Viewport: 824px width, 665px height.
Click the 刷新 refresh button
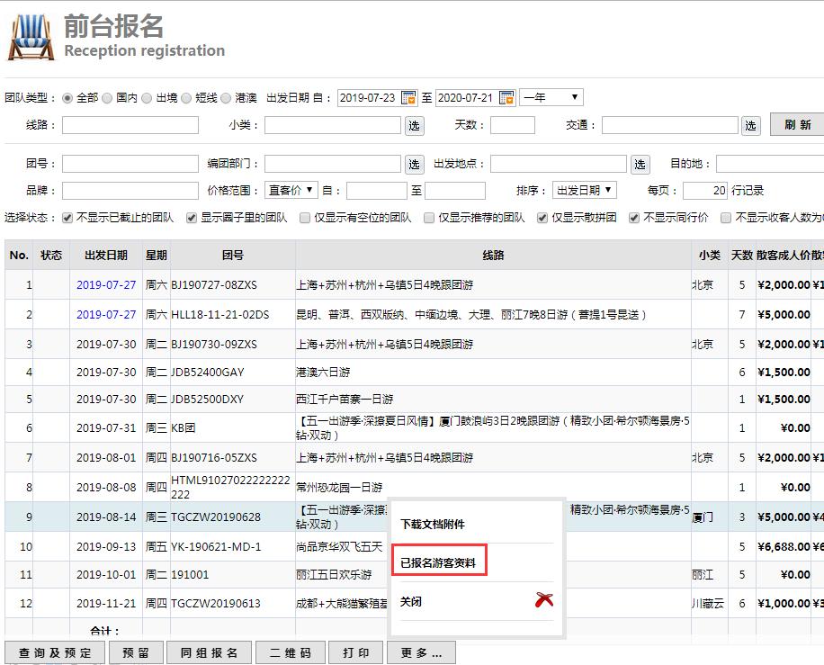coord(797,125)
